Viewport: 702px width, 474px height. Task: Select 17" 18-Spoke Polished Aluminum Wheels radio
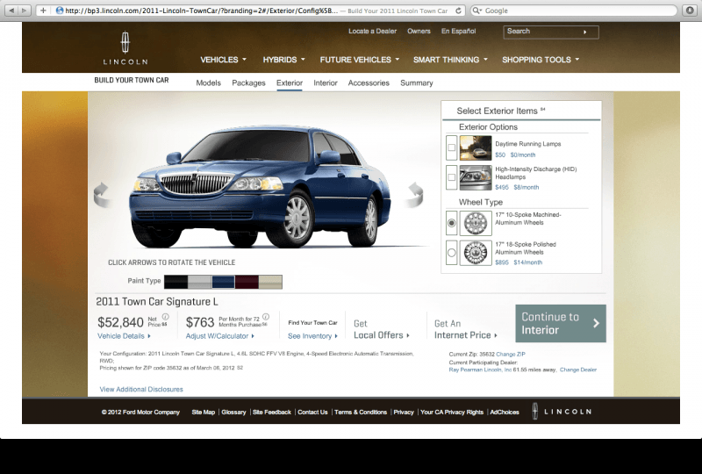tap(452, 253)
